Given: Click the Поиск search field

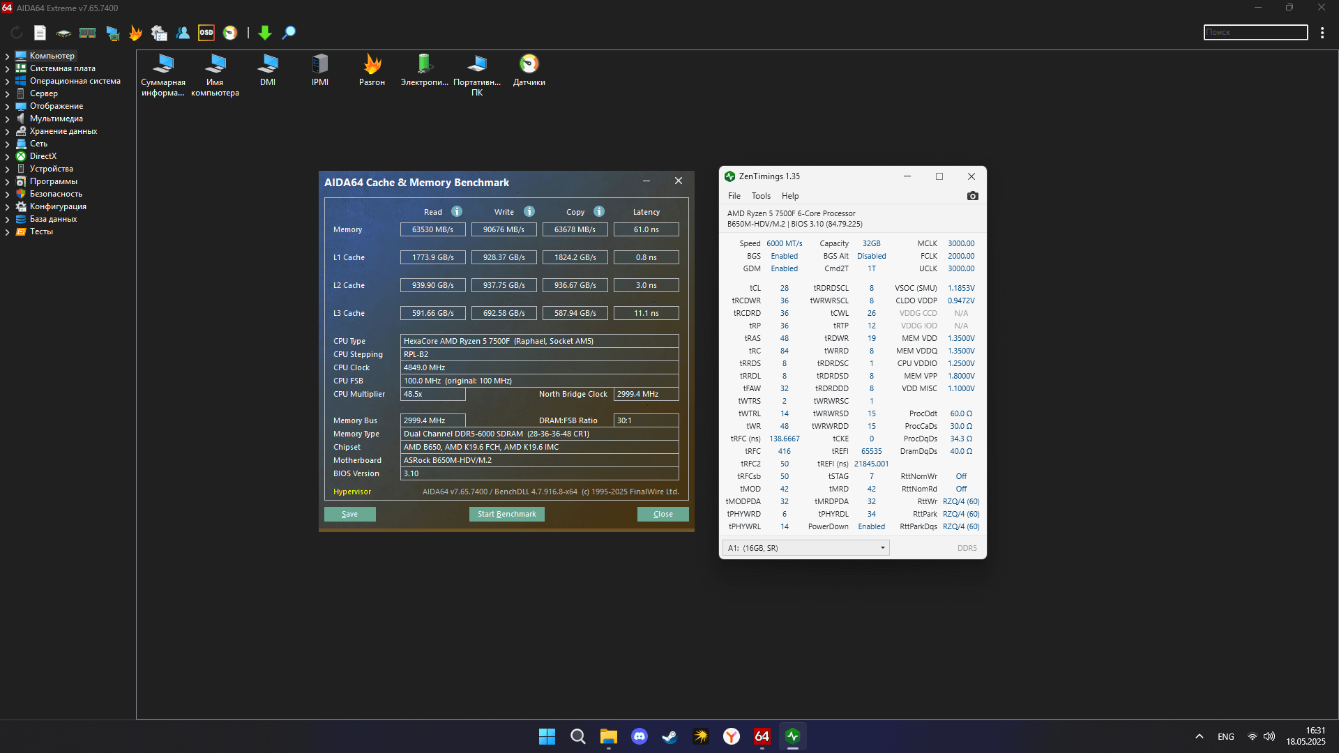Looking at the screenshot, I should tap(1255, 32).
